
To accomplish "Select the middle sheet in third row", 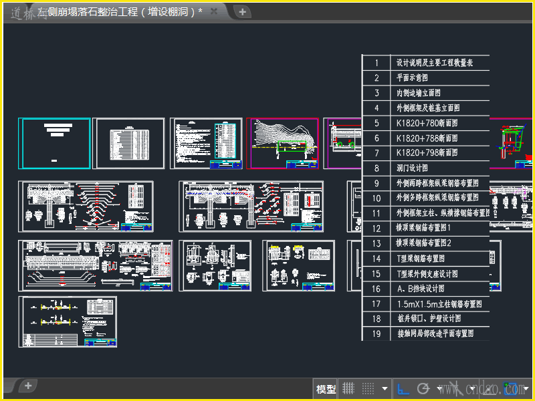I will (215, 265).
